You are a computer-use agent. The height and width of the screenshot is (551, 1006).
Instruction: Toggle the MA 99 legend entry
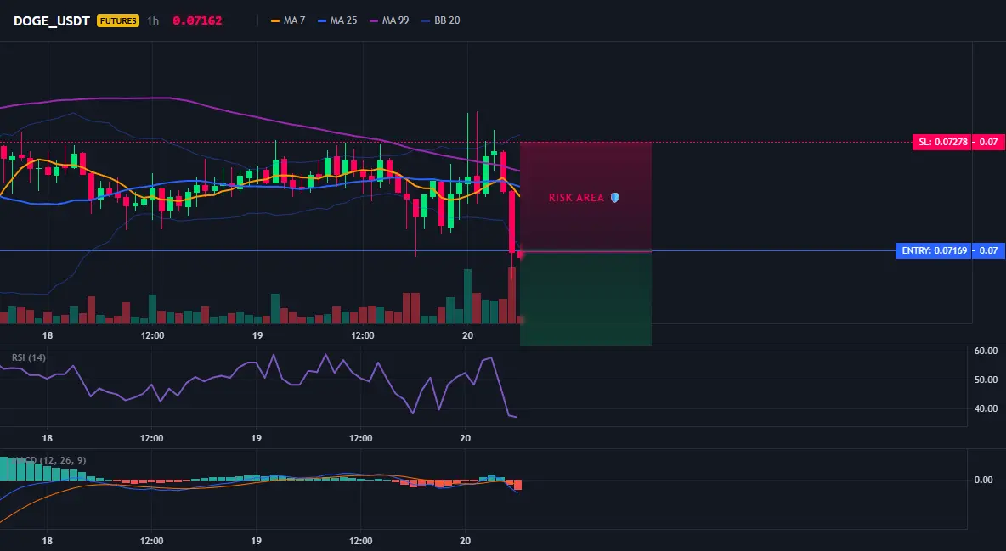point(389,20)
